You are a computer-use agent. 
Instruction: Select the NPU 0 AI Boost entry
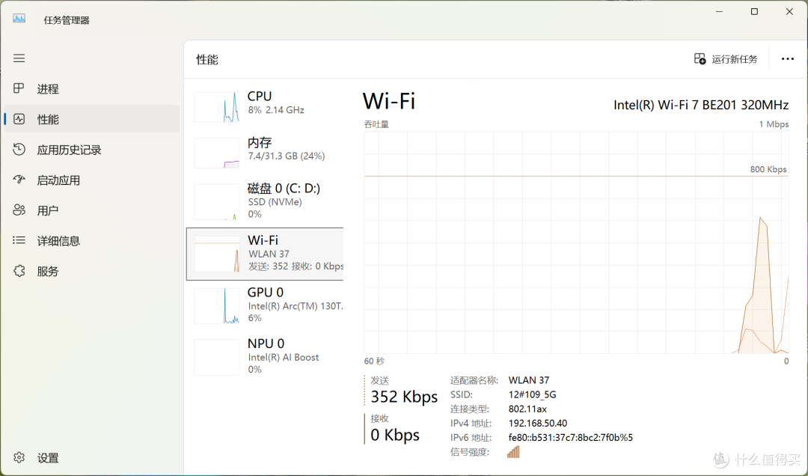point(265,356)
